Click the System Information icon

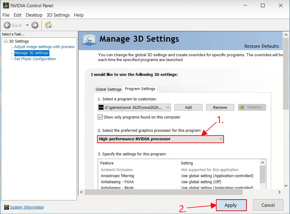tap(6, 207)
